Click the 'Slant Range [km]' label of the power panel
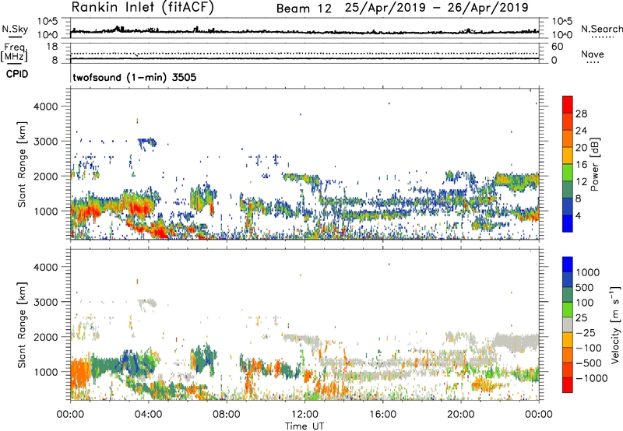Viewport: 623px width, 431px height. (x=22, y=164)
